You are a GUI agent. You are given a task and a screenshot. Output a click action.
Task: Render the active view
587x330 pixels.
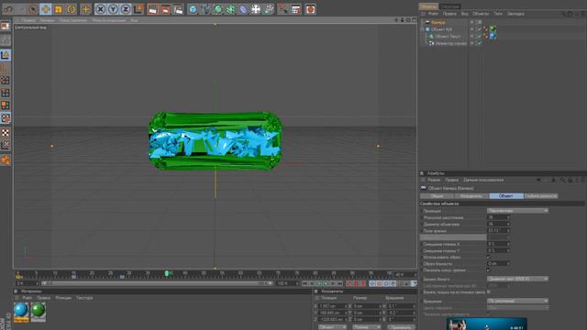(152, 9)
